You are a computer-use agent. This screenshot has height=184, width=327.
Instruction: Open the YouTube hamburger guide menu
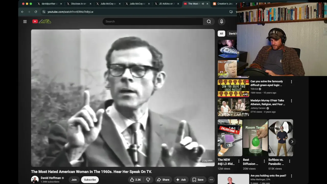(25, 21)
